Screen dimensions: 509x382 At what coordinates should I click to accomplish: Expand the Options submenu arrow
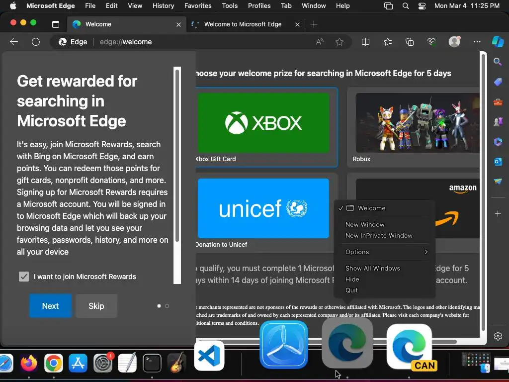(426, 252)
